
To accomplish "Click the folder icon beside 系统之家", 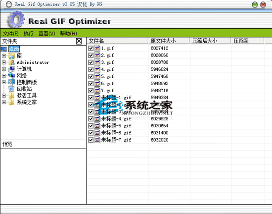I will (x=11, y=102).
